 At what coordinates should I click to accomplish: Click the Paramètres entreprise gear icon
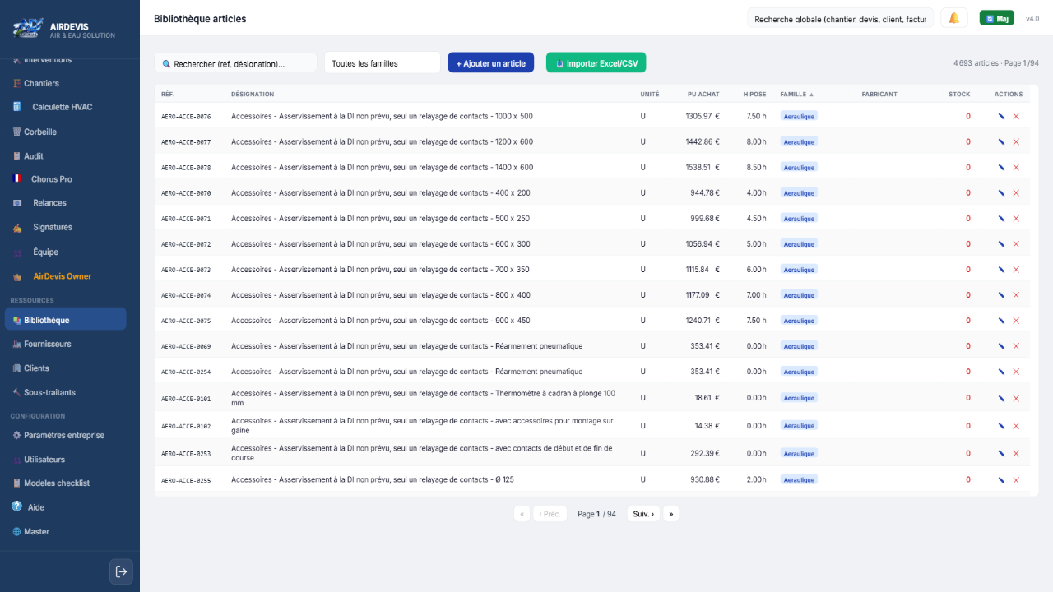16,435
